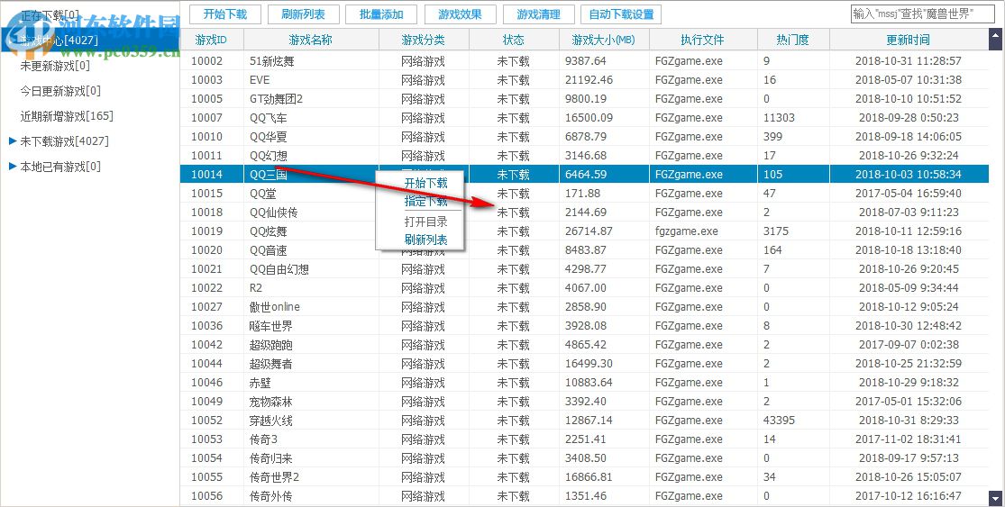Click the 刷新列表 toolbar button

click(303, 14)
